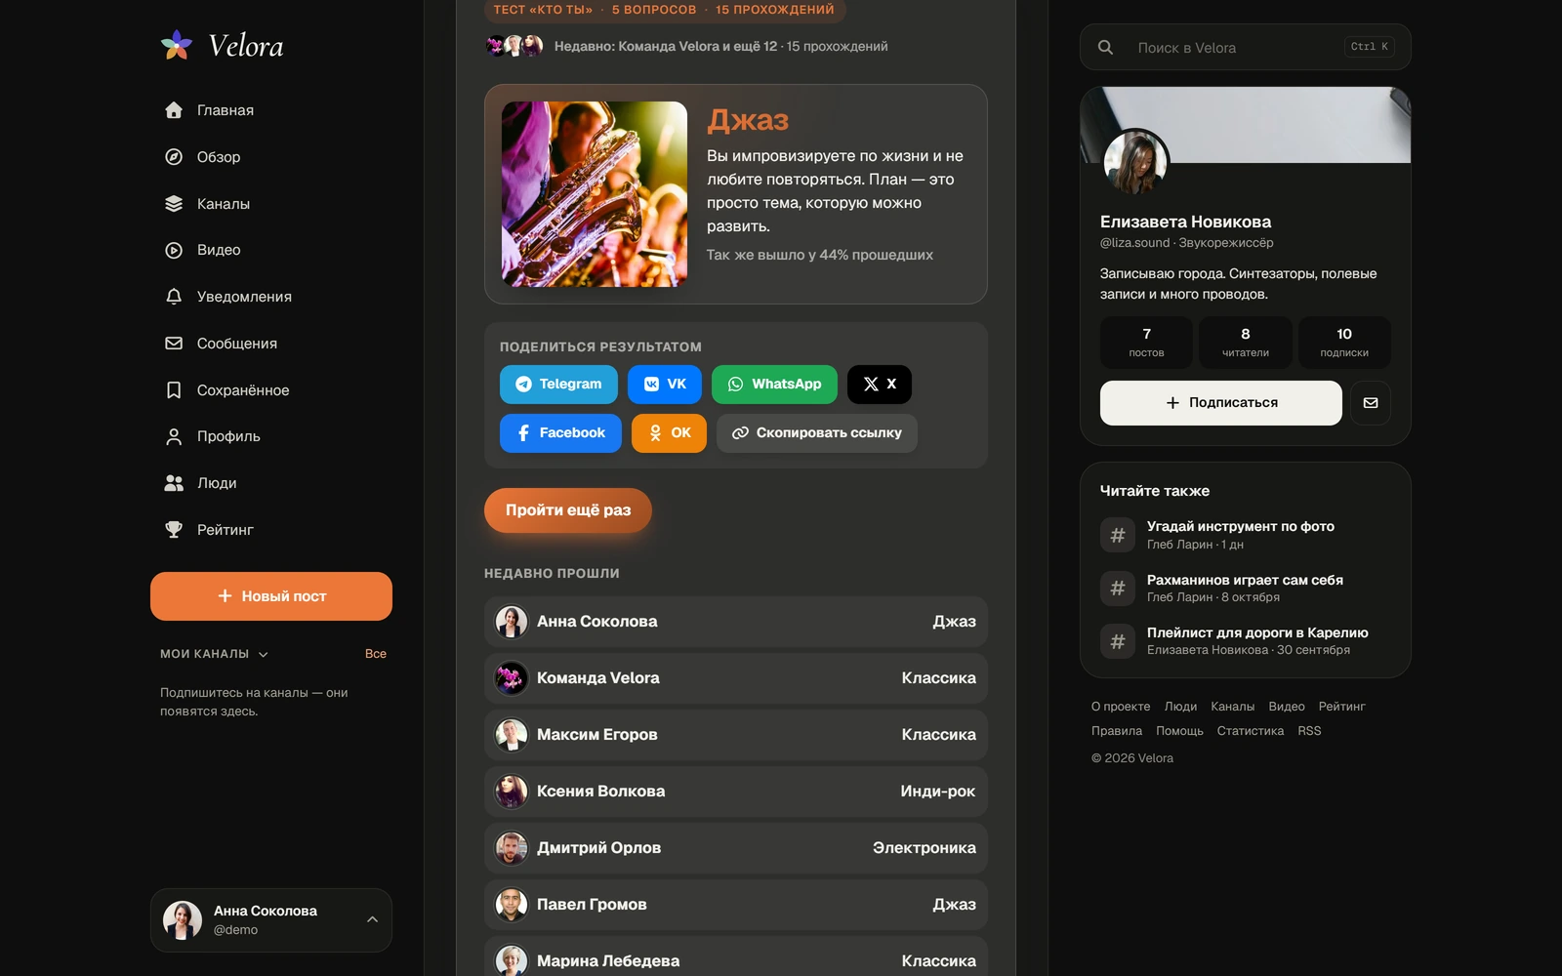Create a post with Новый пост
This screenshot has height=976, width=1562.
[271, 596]
